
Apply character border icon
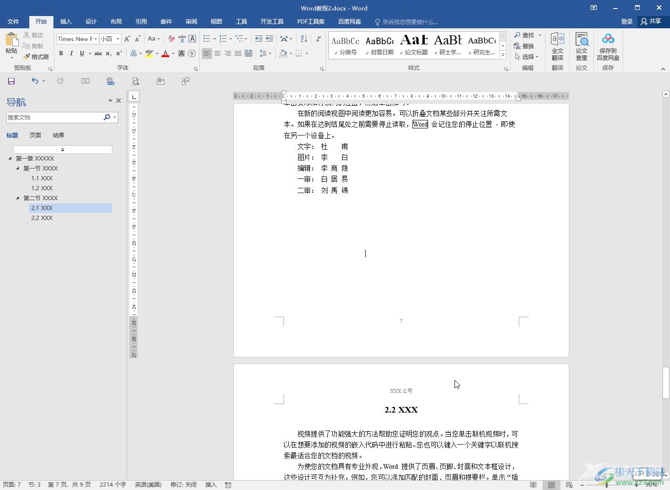coord(192,39)
